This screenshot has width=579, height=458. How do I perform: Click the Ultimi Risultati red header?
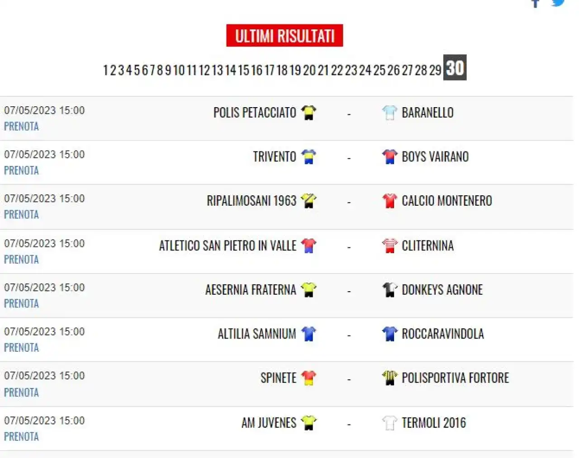285,35
